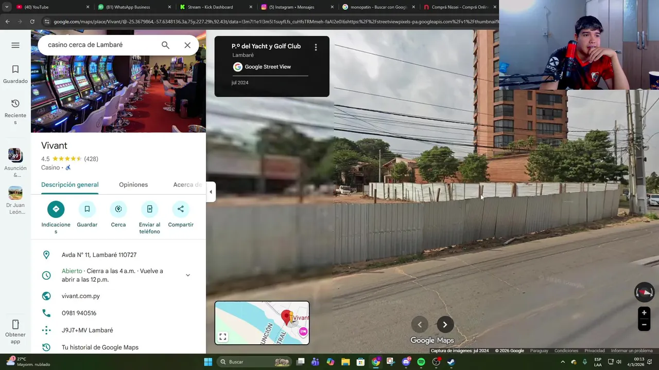Viewport: 659px width, 370px height.
Task: Show hidden system tray icons chevron
Action: coord(563,362)
